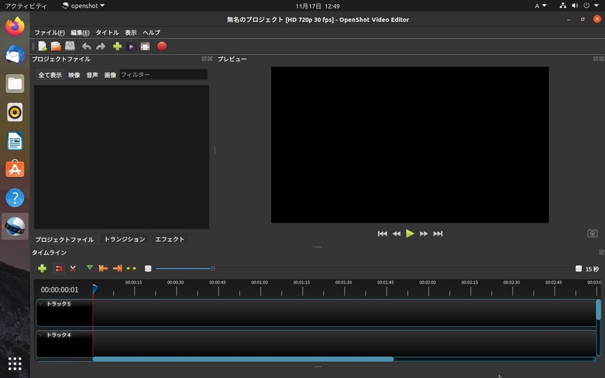Launch Thunderbird from the dock

pyautogui.click(x=15, y=54)
